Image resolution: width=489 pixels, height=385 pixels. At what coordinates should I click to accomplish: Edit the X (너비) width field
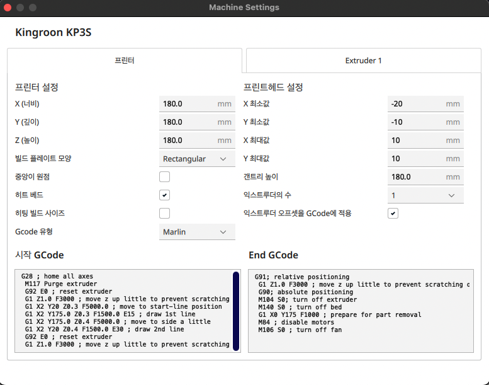pyautogui.click(x=197, y=104)
